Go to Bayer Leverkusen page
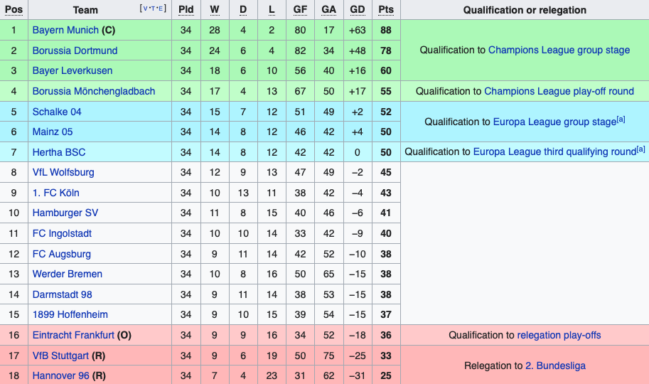The width and height of the screenshot is (649, 384). 72,70
